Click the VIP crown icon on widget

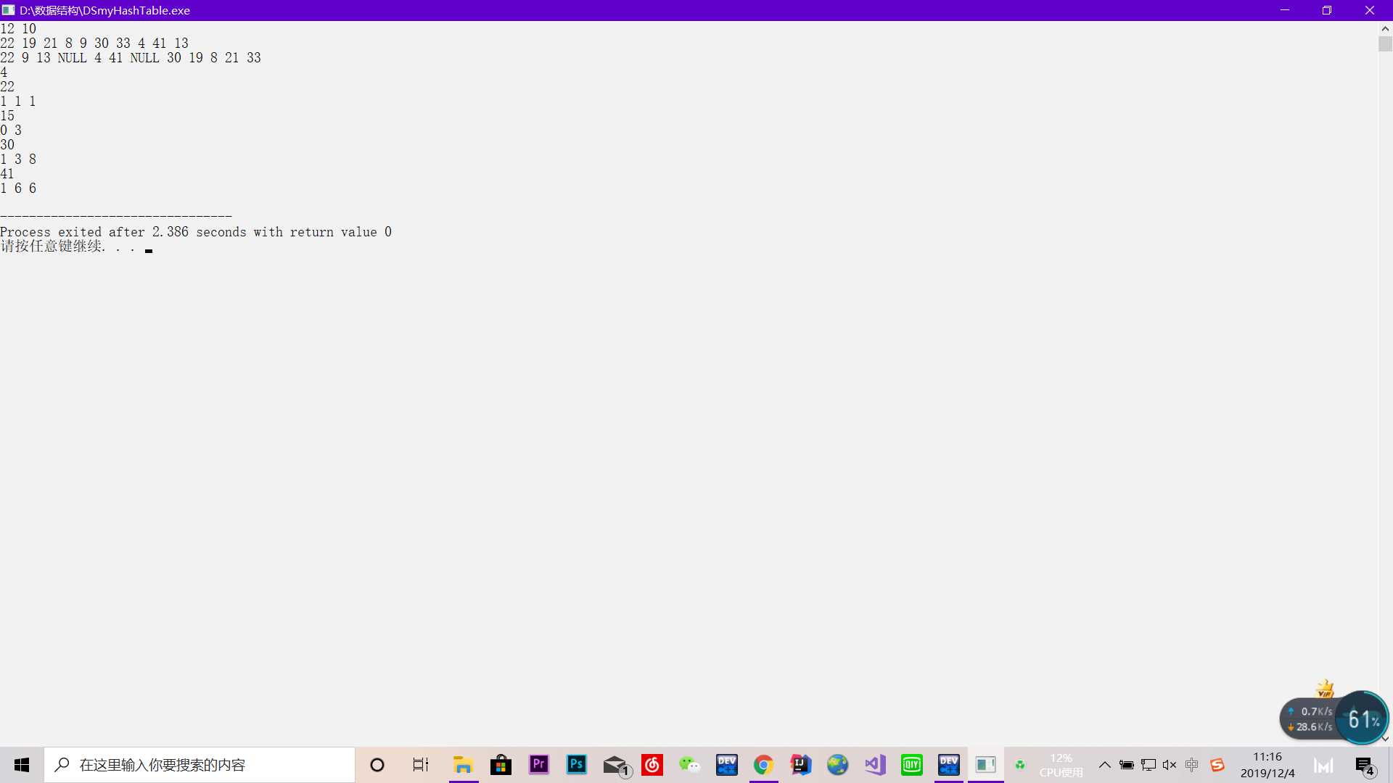tap(1325, 689)
